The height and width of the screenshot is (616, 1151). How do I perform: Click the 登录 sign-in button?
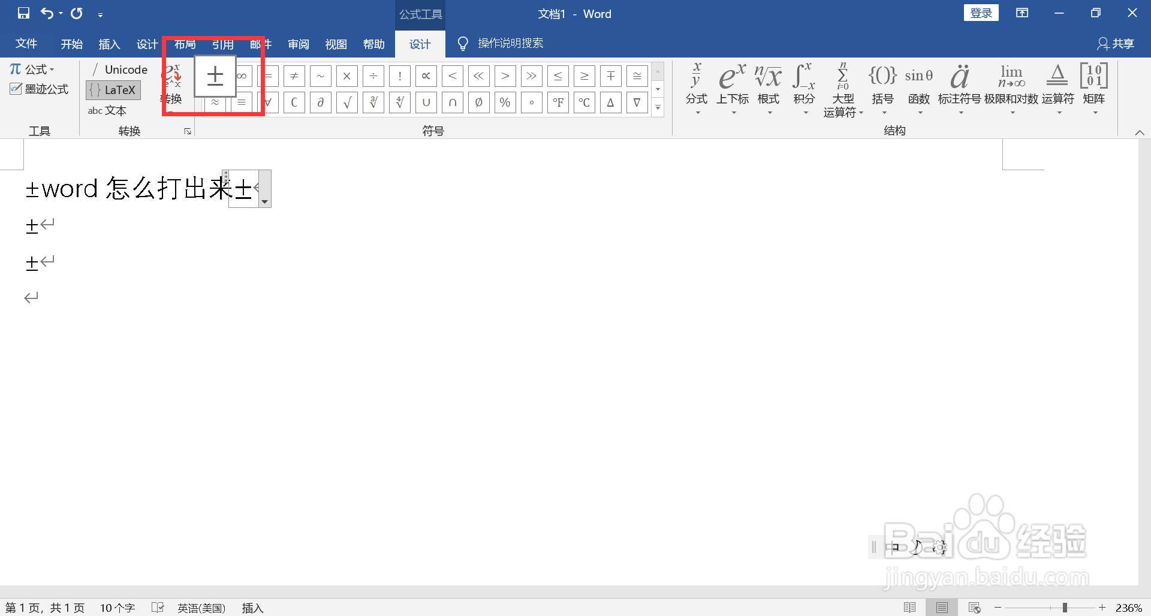pyautogui.click(x=981, y=13)
